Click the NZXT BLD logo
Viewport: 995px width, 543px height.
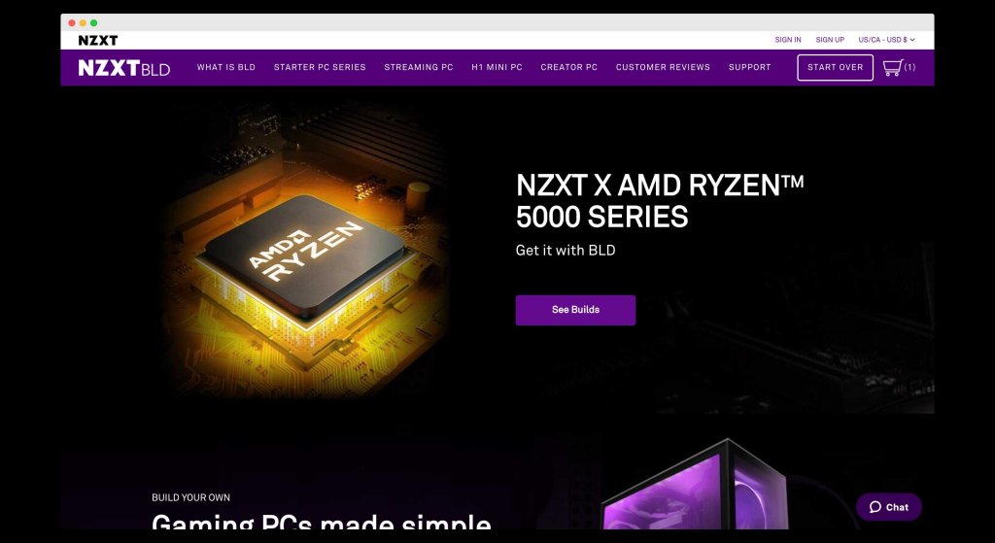124,68
